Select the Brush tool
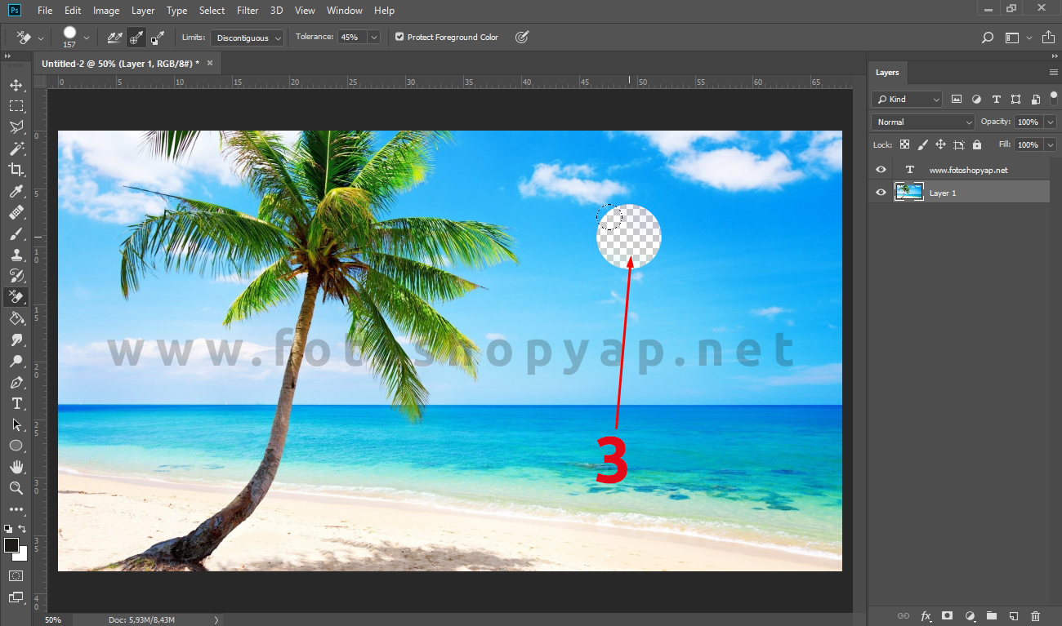The width and height of the screenshot is (1062, 626). 16,233
